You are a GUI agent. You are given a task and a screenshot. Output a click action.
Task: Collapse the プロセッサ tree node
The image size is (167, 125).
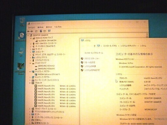(x=30, y=83)
